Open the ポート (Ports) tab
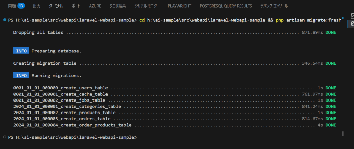Screen dimensions: 354x149 [76, 6]
